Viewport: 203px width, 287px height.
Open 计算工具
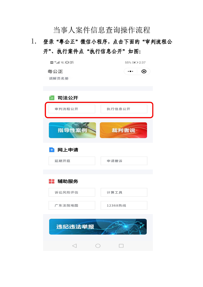(124, 192)
